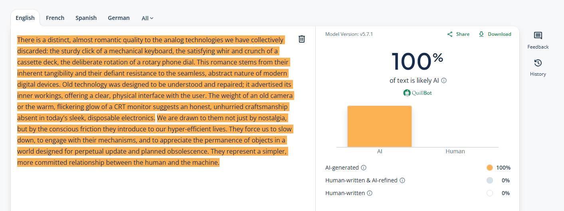Click the Share link text
Screen dimensions: 564x211
pyautogui.click(x=463, y=34)
